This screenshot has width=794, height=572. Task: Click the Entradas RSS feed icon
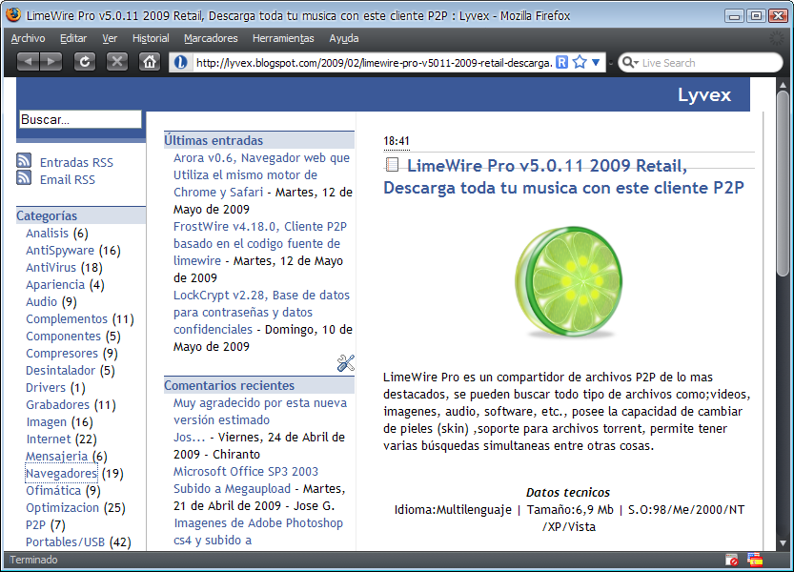click(x=25, y=162)
